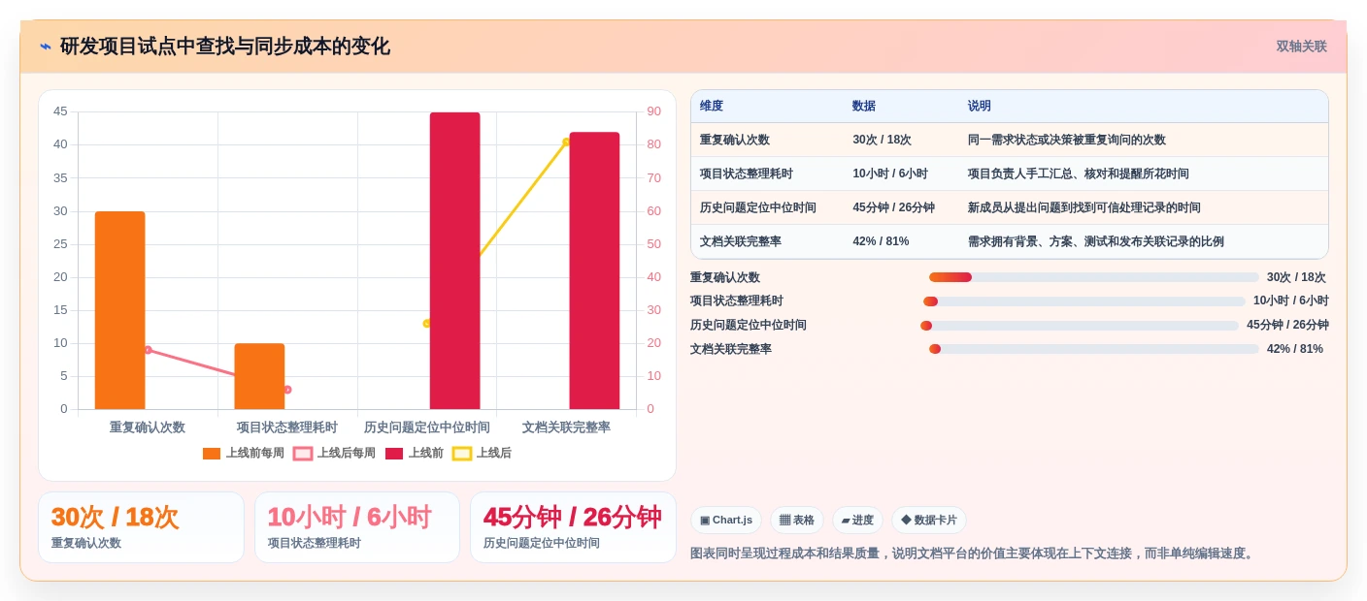Click the 历史问题定位中位时间 axis label on chart

point(427,427)
